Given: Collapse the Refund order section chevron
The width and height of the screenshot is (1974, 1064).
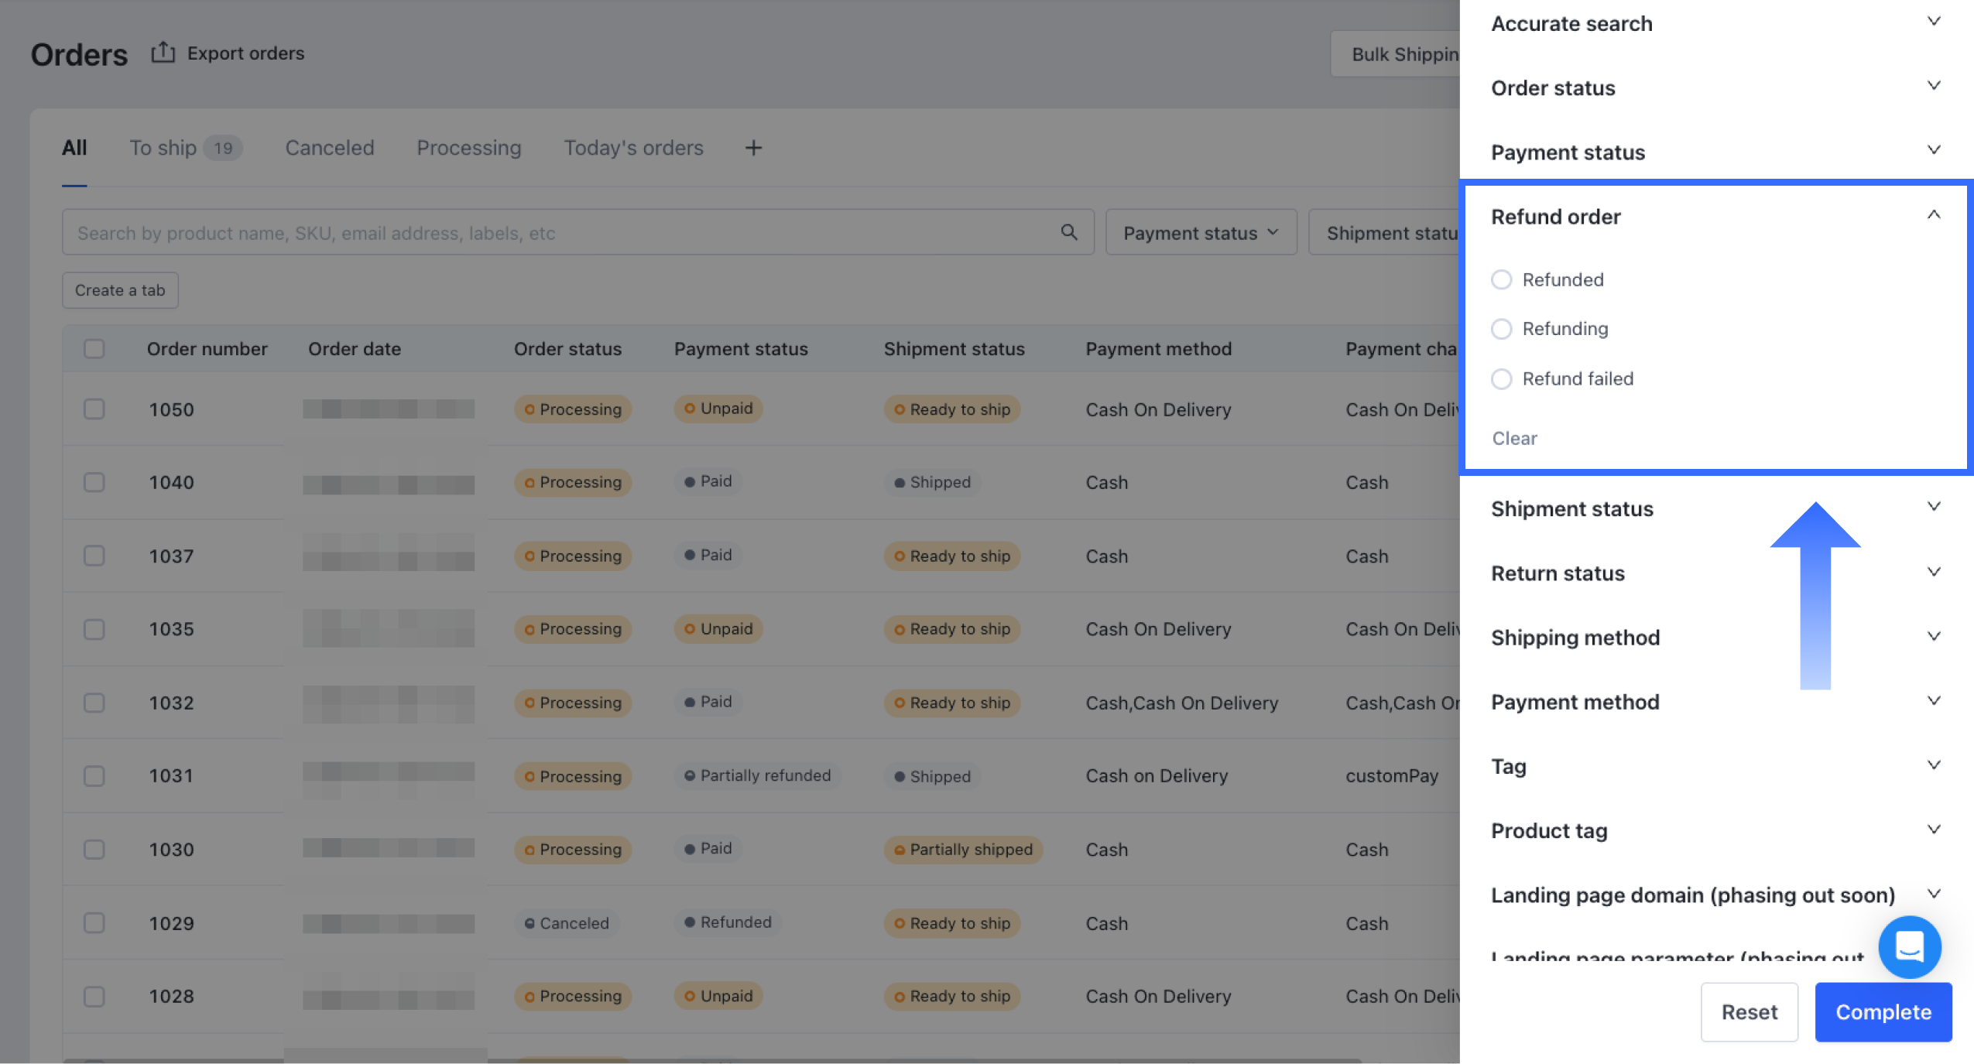Looking at the screenshot, I should coord(1933,215).
